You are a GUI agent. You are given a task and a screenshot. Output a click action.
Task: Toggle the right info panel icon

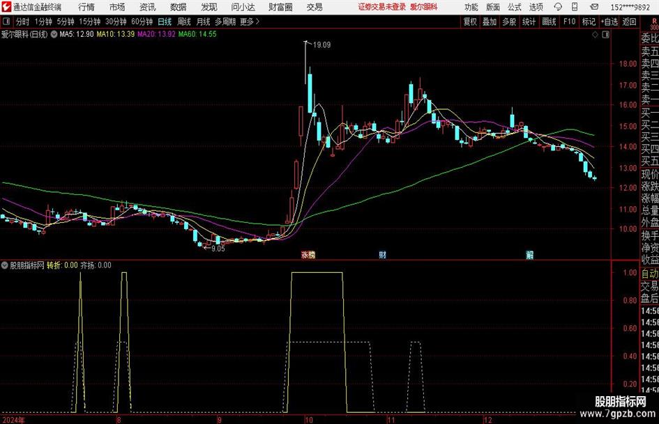click(x=605, y=35)
